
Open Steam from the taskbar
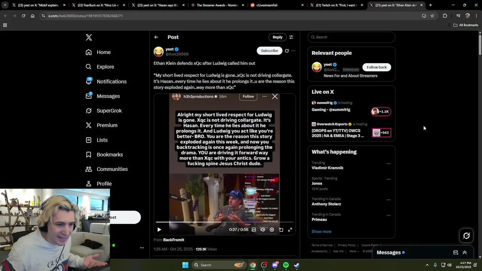click(x=297, y=265)
